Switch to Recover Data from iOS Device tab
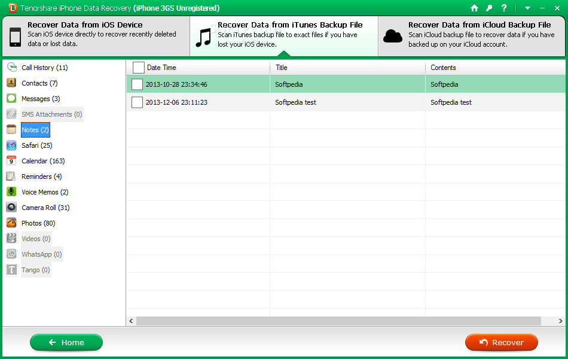 96,36
